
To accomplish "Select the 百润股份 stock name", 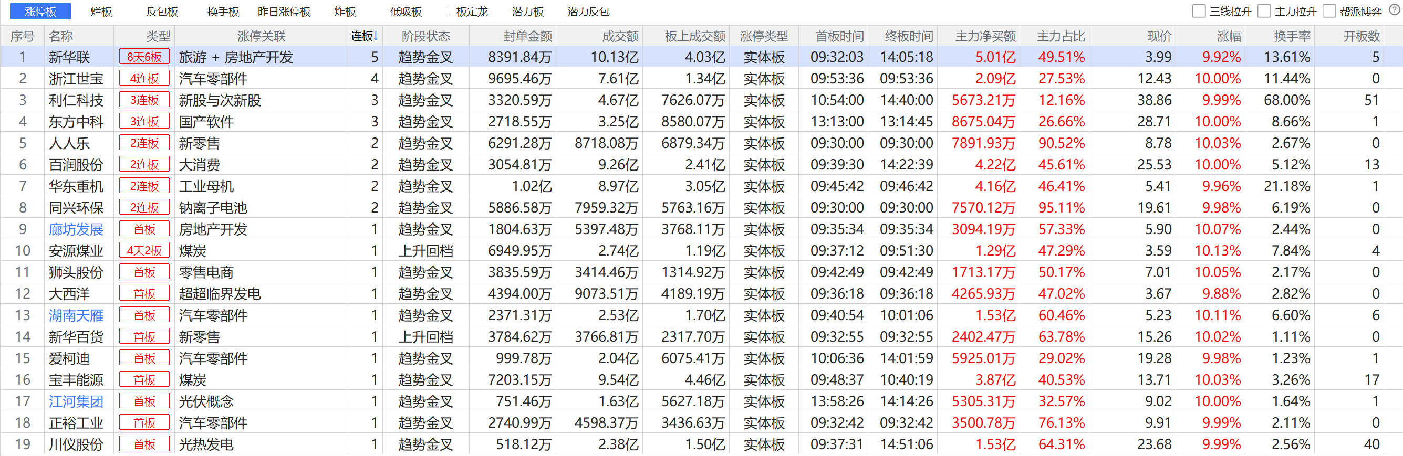I will tap(76, 165).
